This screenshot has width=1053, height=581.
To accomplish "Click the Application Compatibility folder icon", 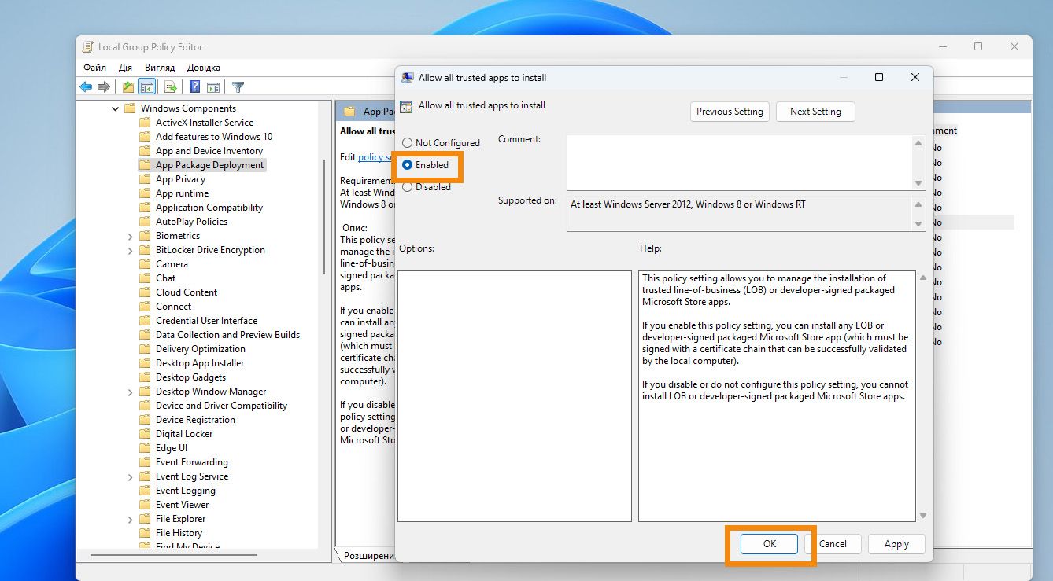I will 145,208.
